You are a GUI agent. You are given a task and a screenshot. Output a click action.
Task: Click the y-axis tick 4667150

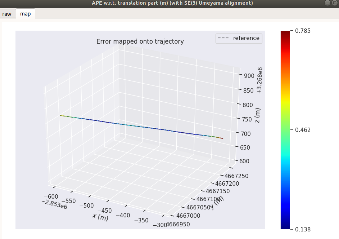[218, 191]
